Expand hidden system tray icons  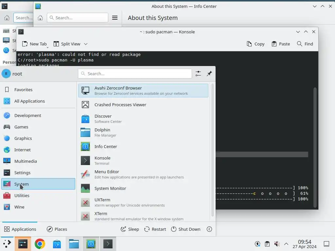coord(286,244)
